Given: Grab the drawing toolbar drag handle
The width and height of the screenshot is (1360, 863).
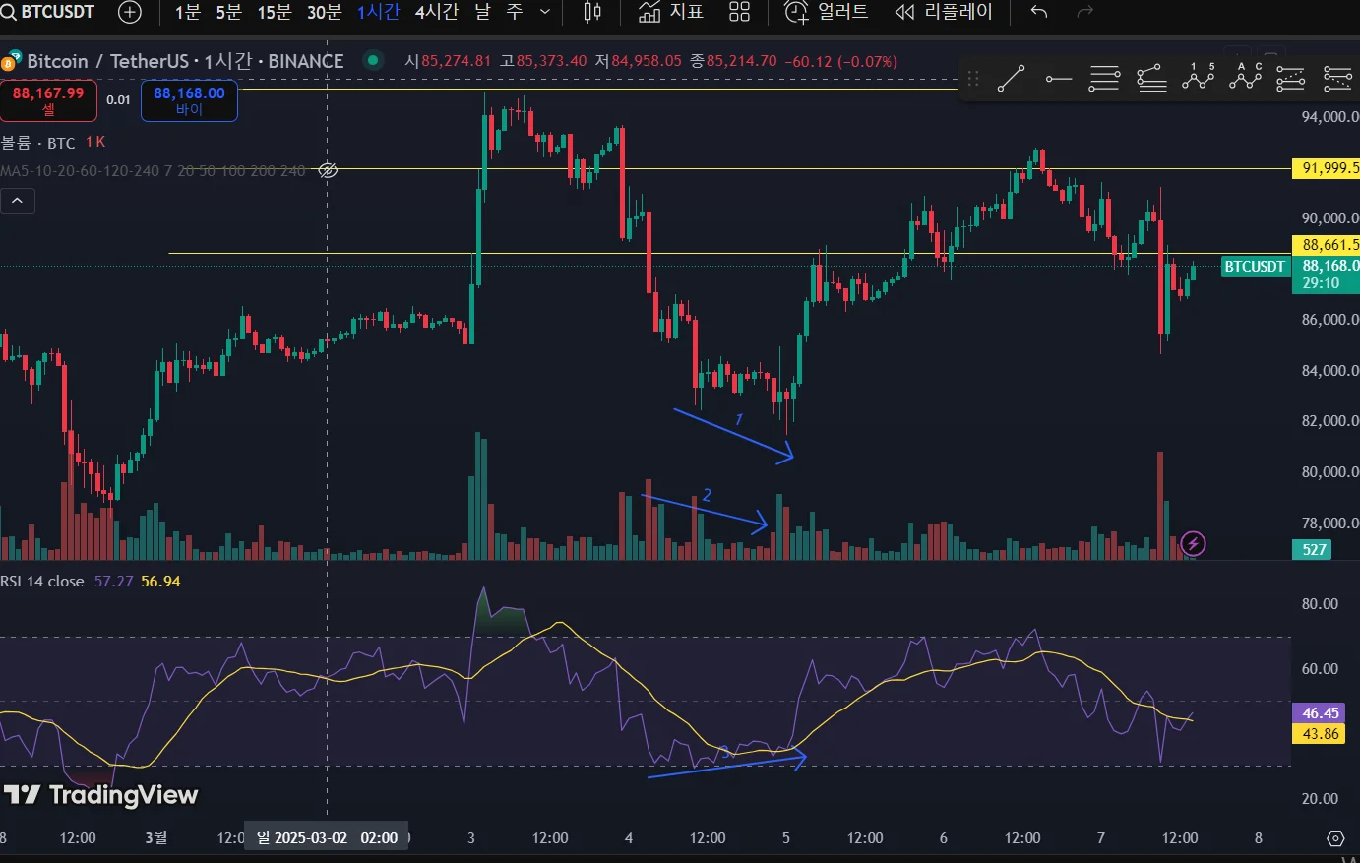Looking at the screenshot, I should click(x=973, y=78).
